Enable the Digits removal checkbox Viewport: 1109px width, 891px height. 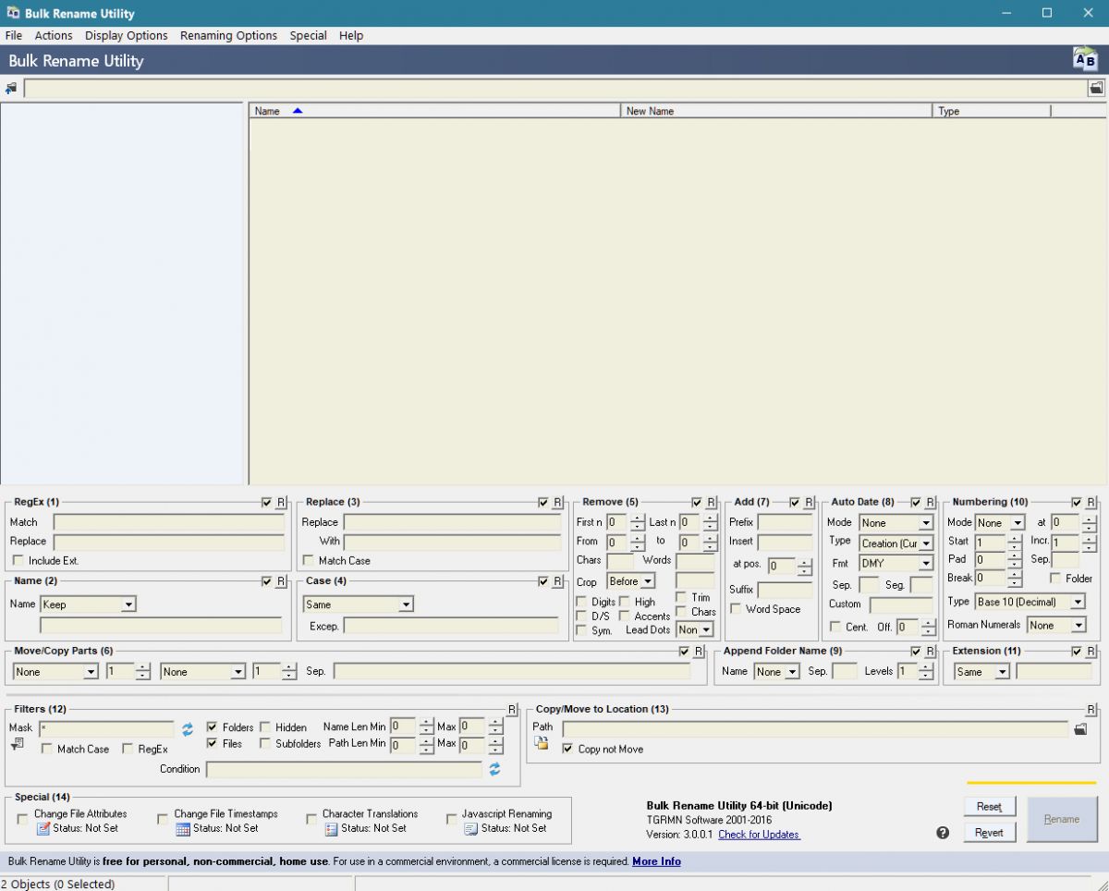pos(581,603)
